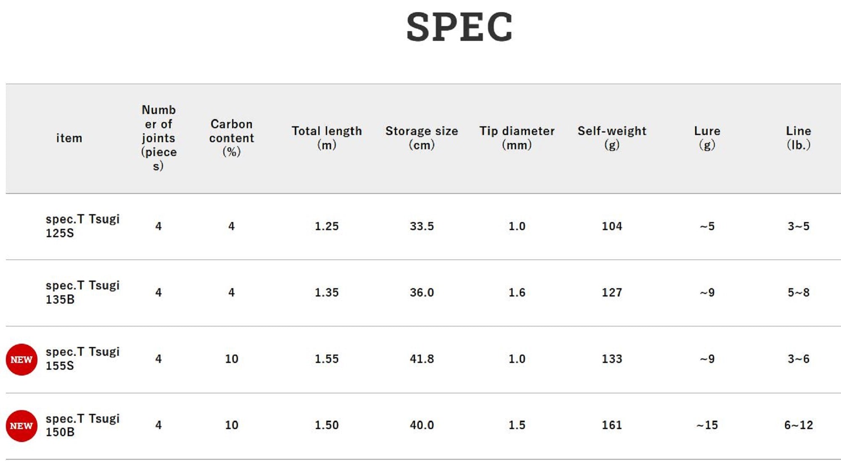Image resolution: width=841 pixels, height=461 pixels.
Task: Click the 161 self-weight value
Action: click(x=612, y=425)
